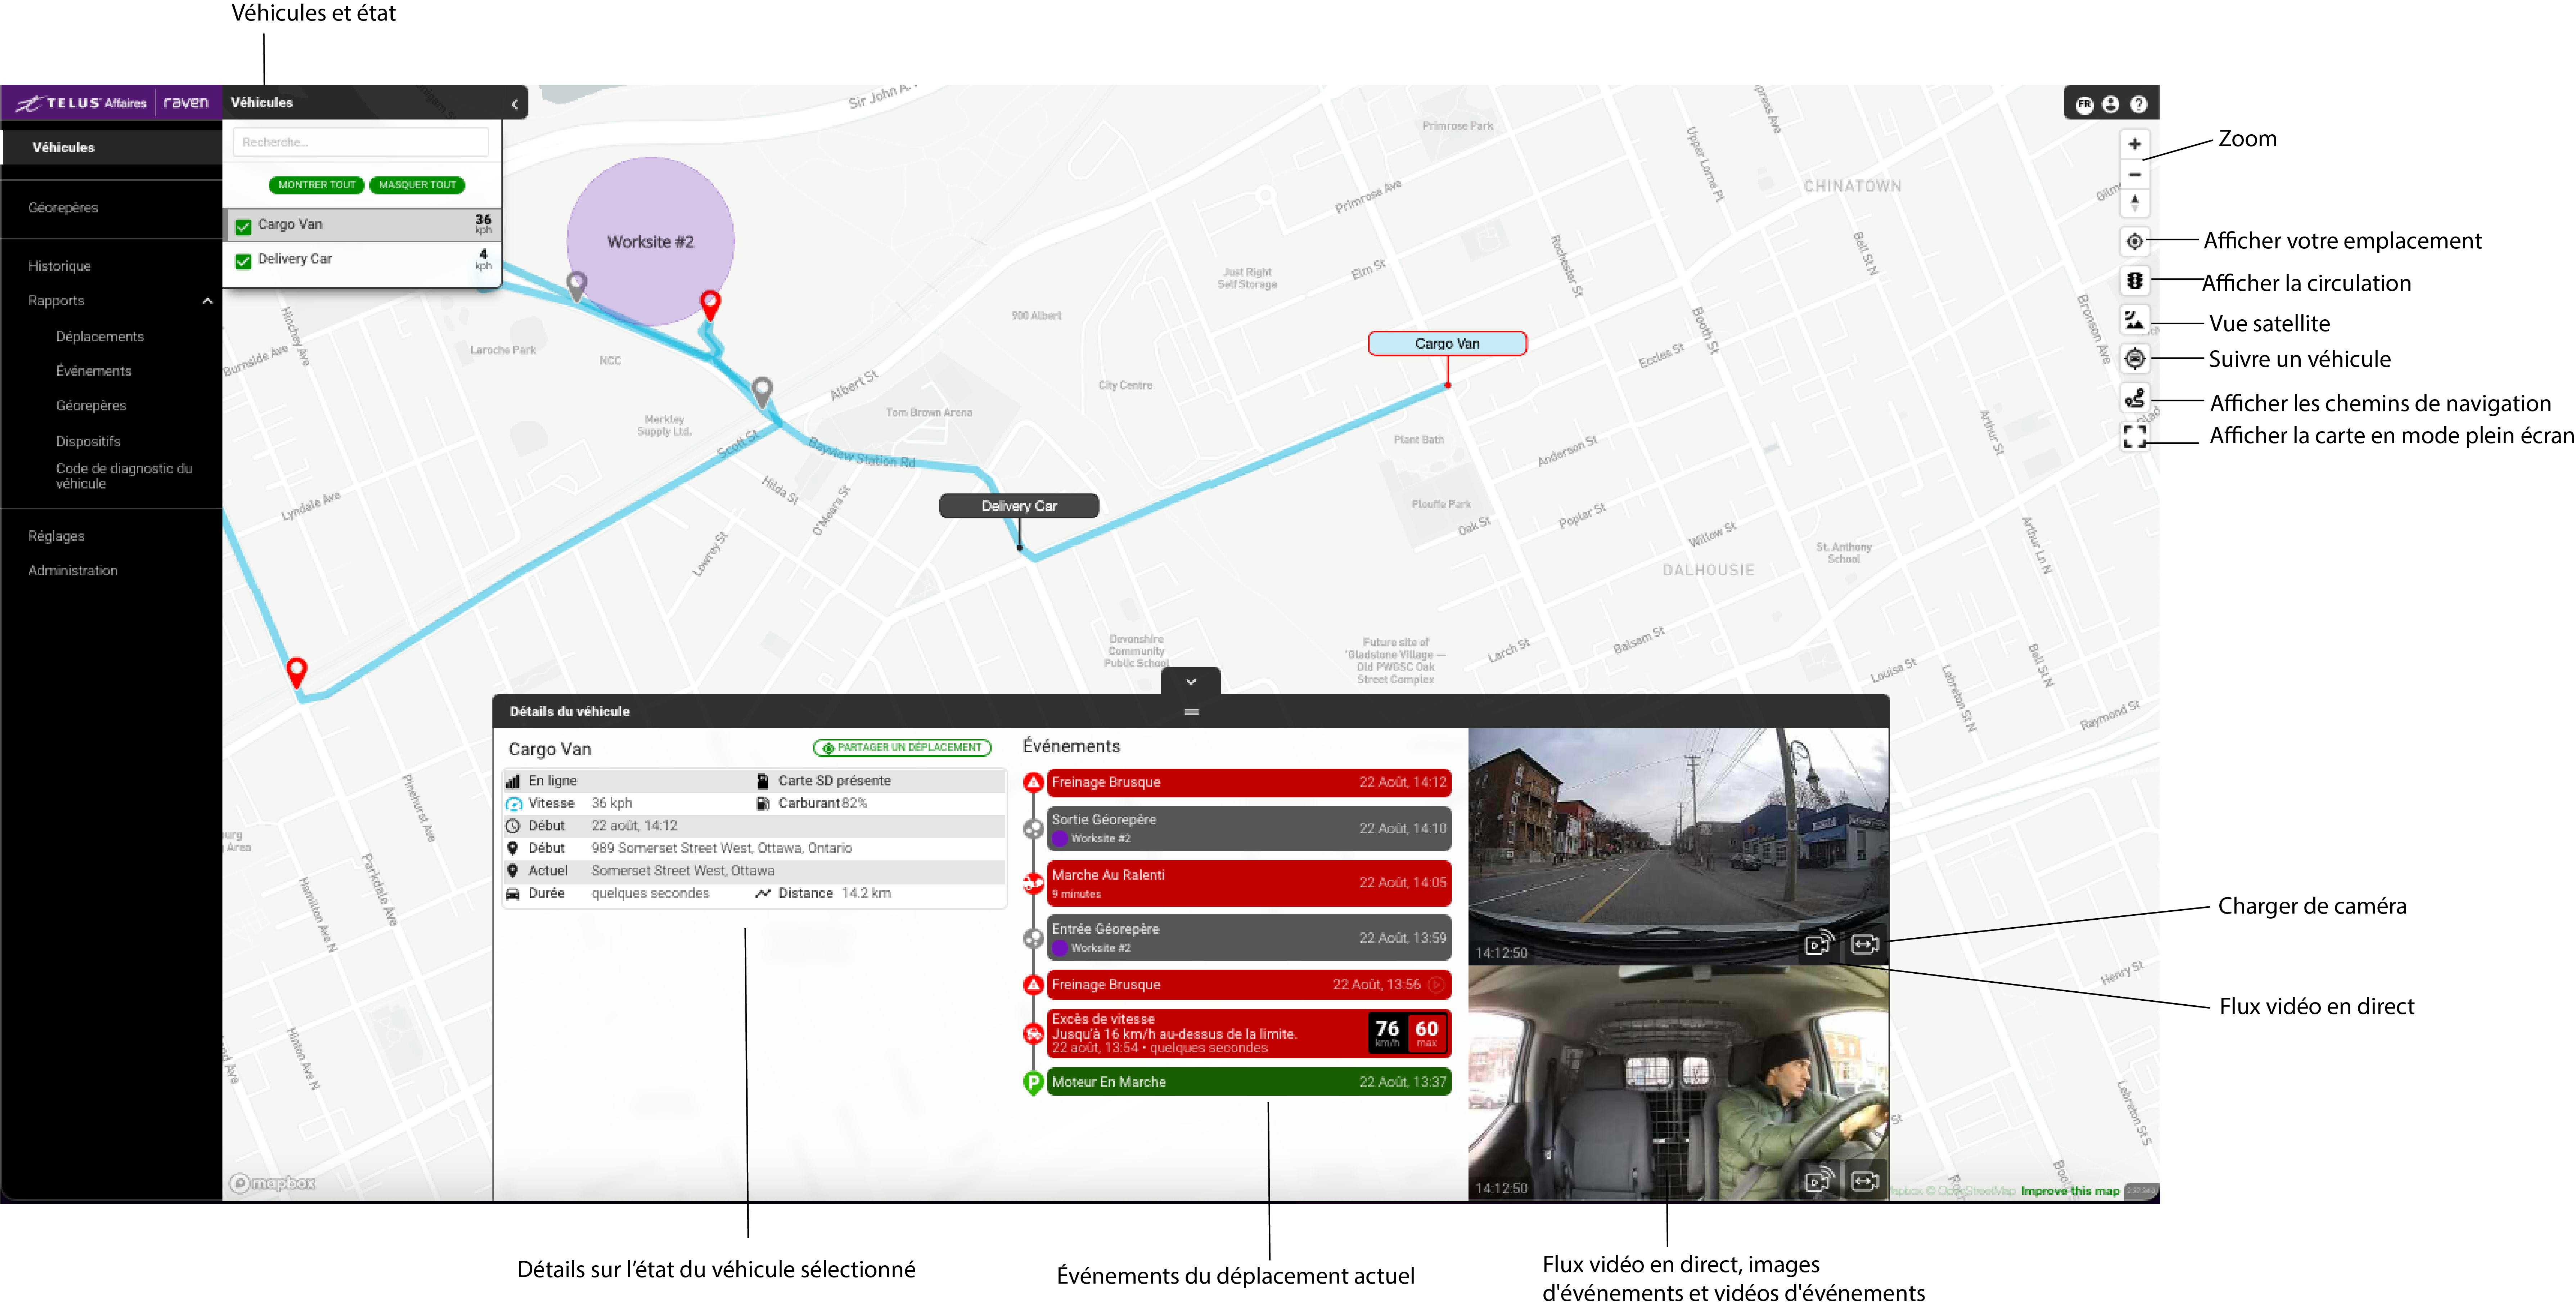The image size is (2576, 1307).
Task: Uncheck the Delivery Car checkbox
Action: (x=243, y=261)
